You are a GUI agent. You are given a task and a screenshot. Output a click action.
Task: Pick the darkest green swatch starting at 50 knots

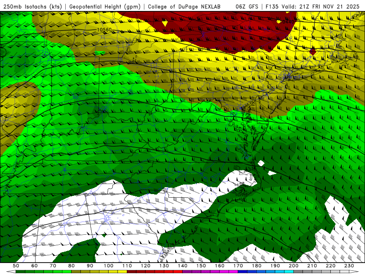pos(21,272)
